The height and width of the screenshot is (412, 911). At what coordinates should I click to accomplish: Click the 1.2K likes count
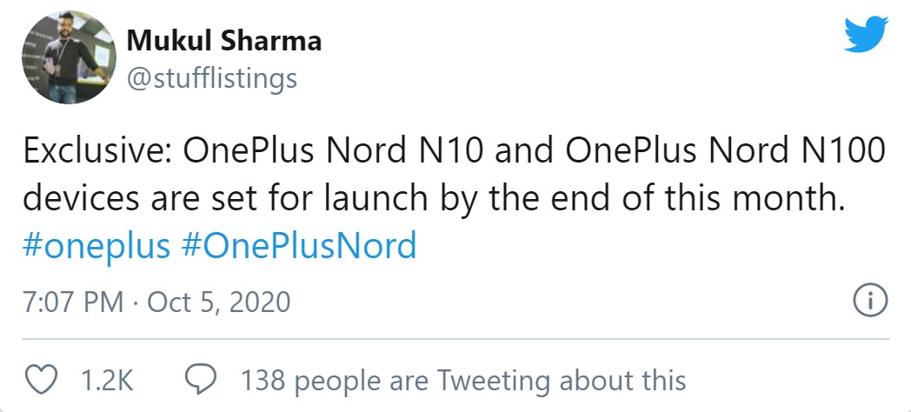105,381
